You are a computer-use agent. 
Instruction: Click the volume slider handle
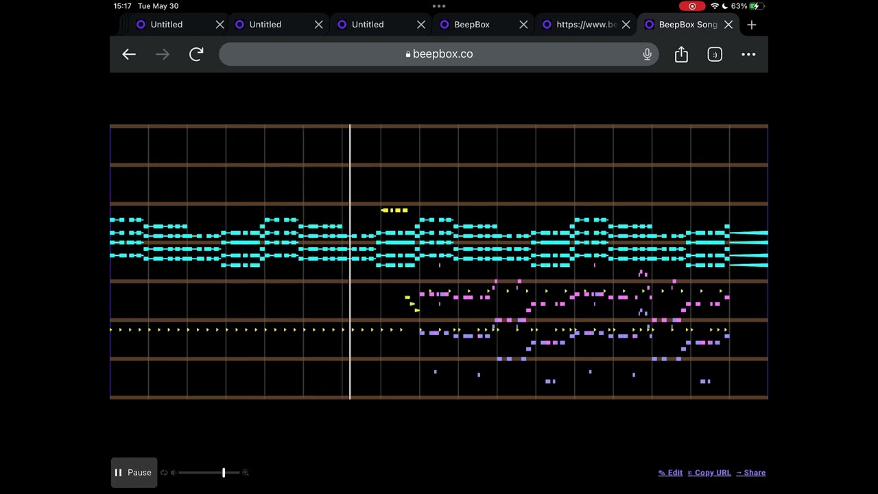tap(224, 473)
